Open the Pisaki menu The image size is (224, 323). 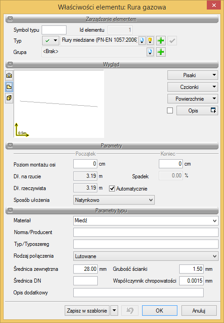(x=193, y=75)
